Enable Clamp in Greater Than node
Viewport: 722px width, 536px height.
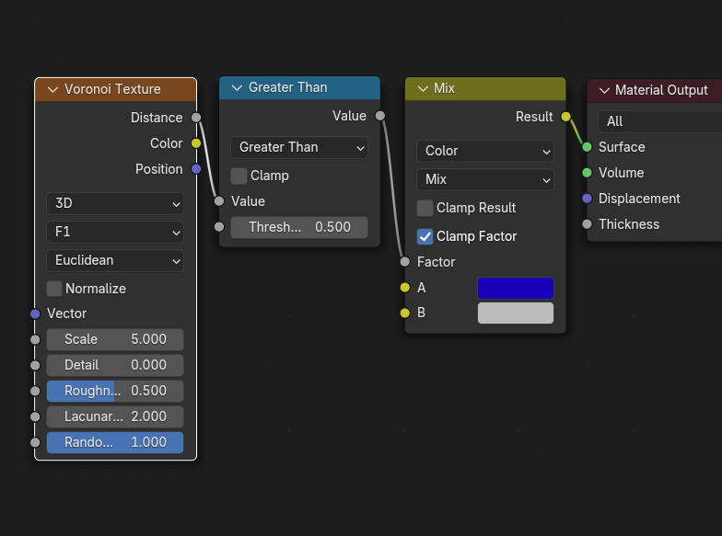click(239, 176)
